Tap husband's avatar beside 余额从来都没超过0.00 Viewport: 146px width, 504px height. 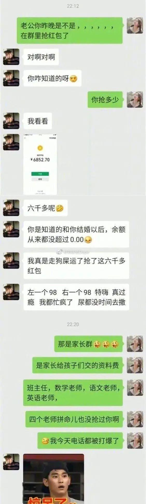point(11,229)
